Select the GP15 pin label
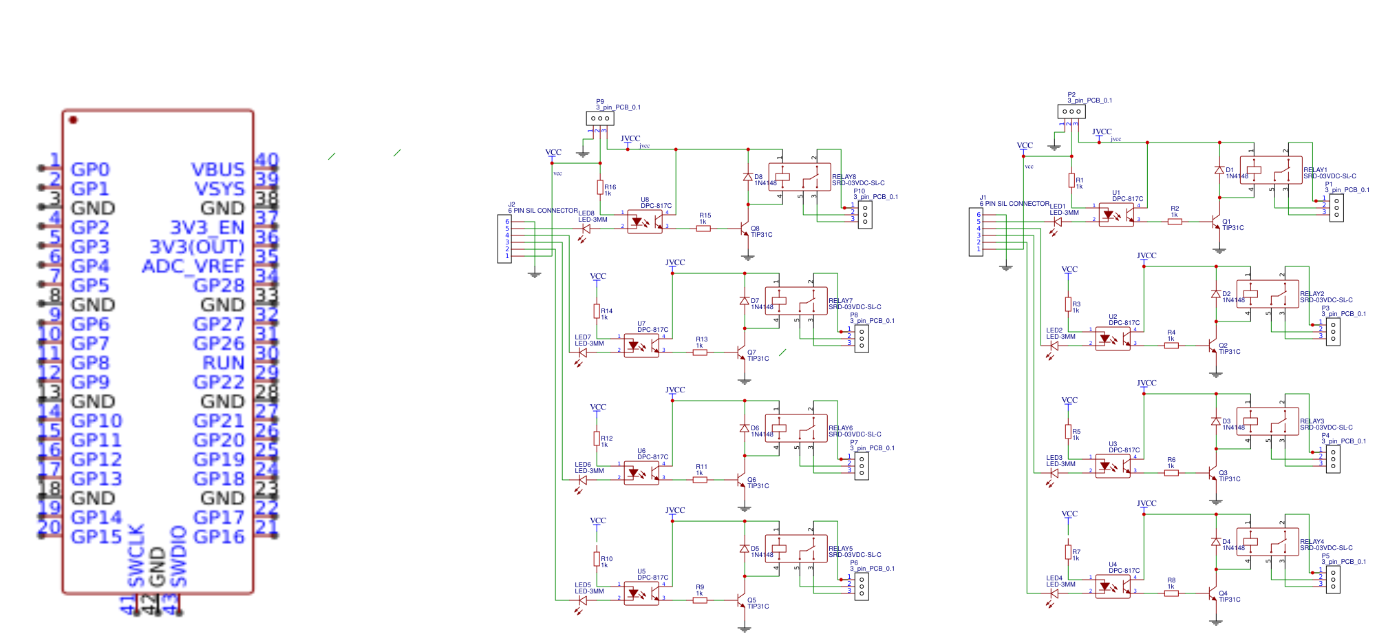The height and width of the screenshot is (643, 1377). coord(96,536)
